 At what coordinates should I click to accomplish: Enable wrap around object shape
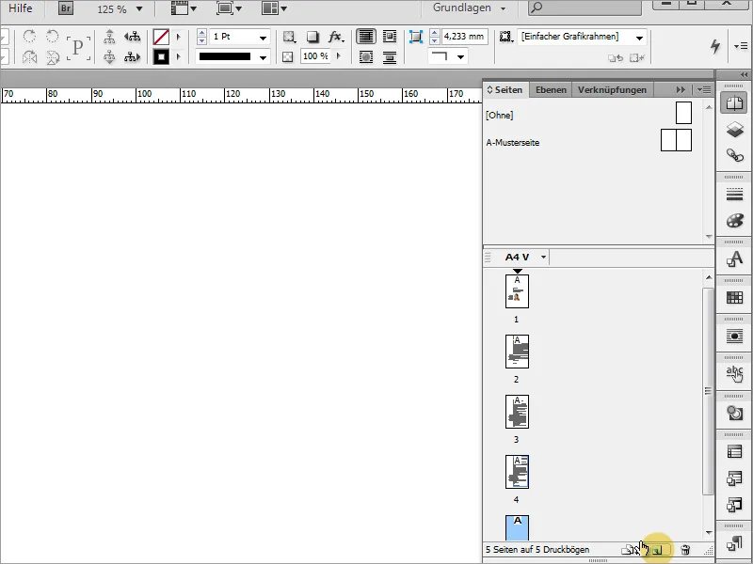[x=366, y=57]
